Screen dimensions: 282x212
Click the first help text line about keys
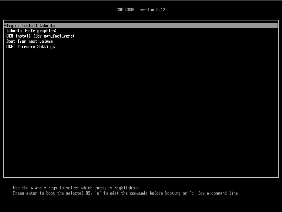click(x=77, y=188)
